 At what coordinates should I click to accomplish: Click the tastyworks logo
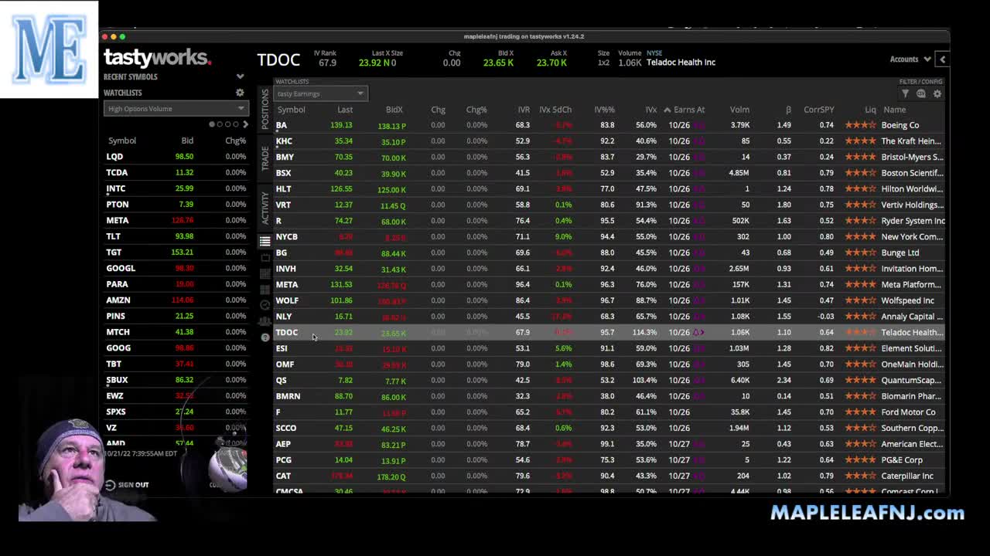click(x=157, y=58)
